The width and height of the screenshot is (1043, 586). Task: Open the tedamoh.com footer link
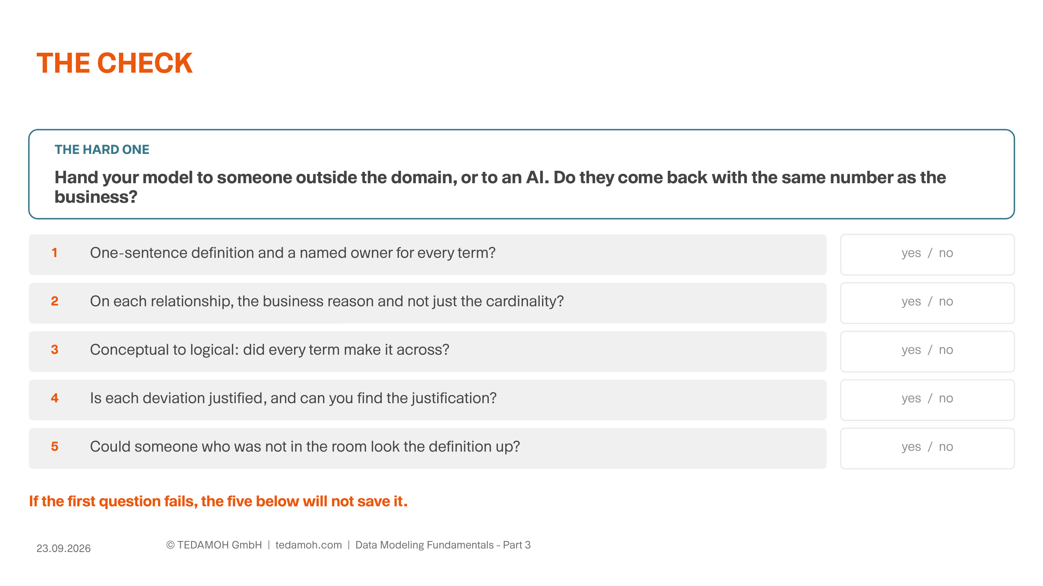[309, 545]
